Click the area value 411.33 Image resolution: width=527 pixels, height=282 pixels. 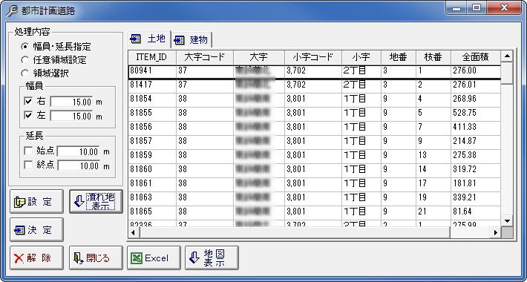point(465,127)
